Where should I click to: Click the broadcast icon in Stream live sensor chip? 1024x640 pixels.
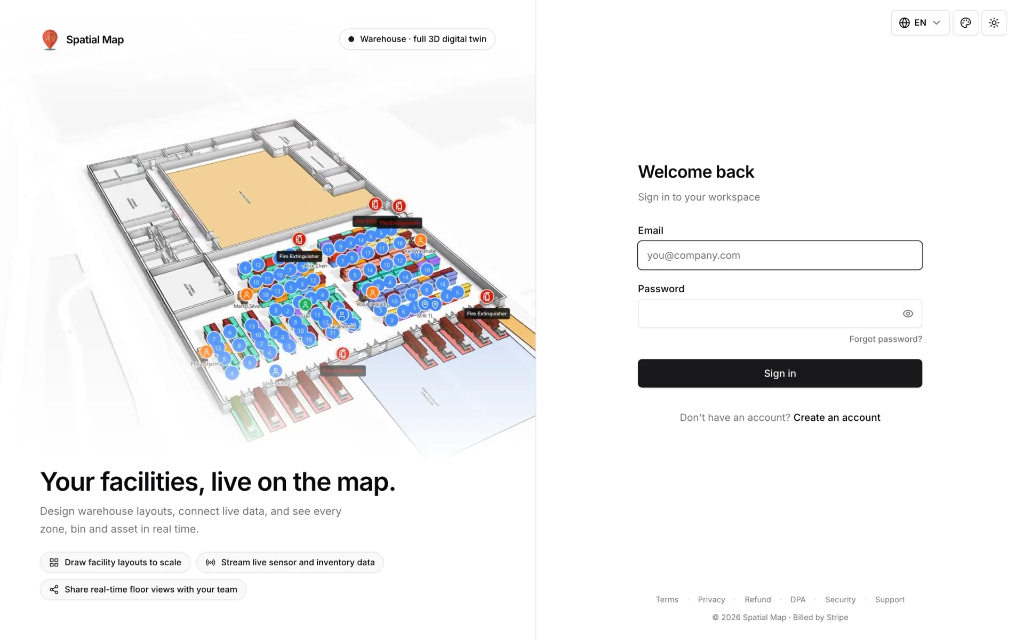pos(210,563)
